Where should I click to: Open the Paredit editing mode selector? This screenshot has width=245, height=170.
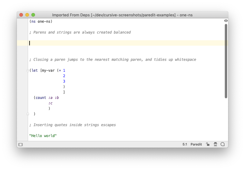point(196,144)
